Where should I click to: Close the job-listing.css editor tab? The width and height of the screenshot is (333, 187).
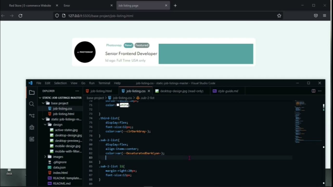point(149,91)
